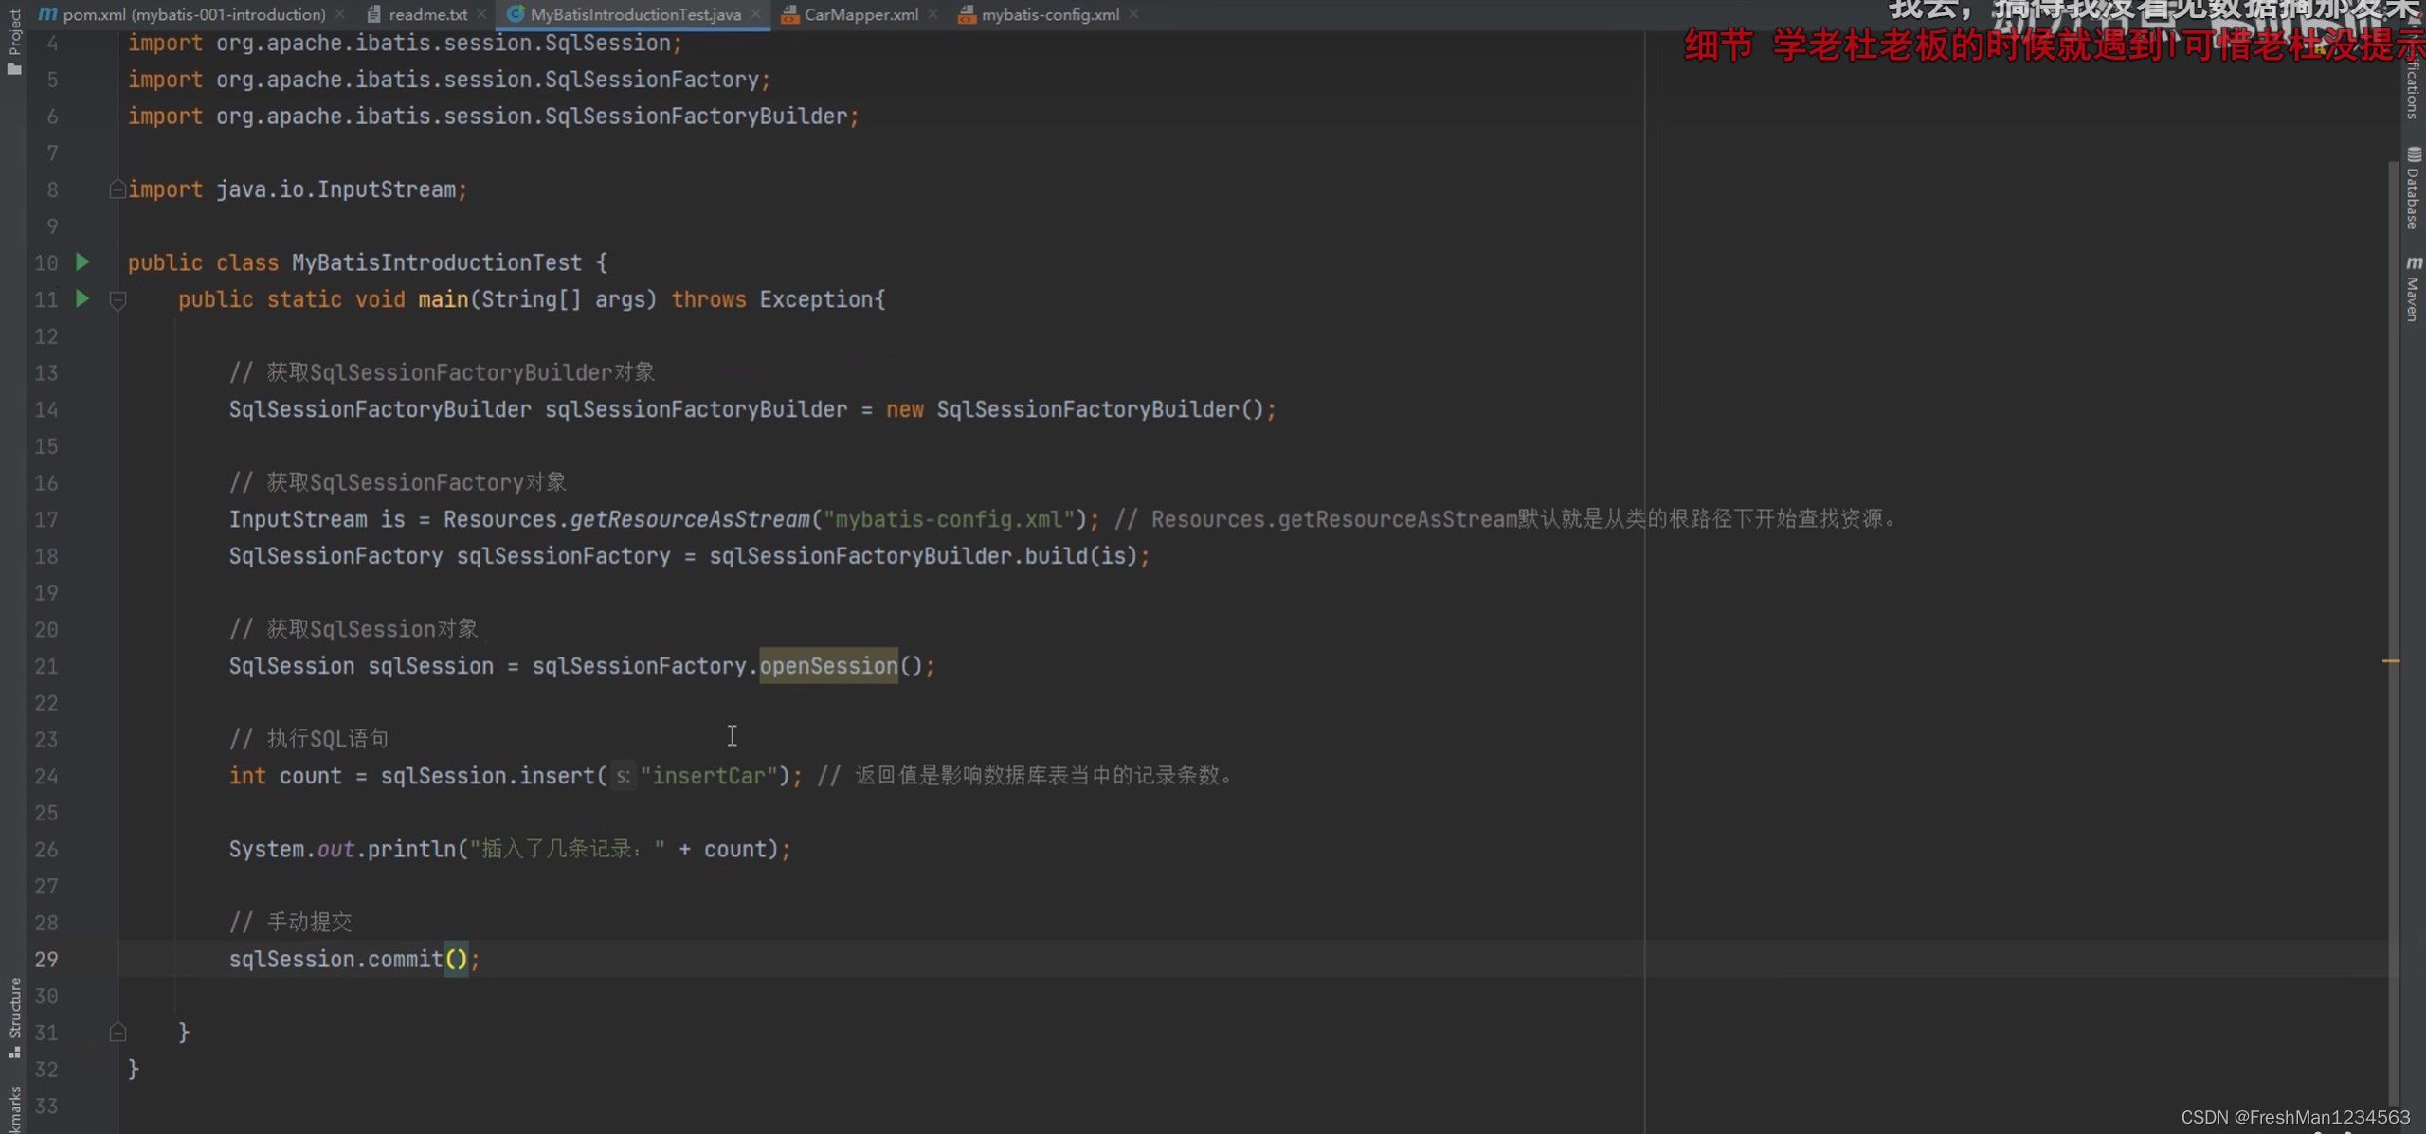Screen dimensions: 2426x1134
Task: Click the warning stripe marker on scrollbar
Action: tap(2391, 660)
